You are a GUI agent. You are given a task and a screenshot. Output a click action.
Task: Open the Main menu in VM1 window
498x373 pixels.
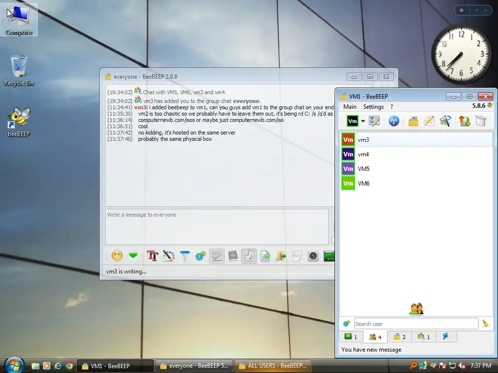pos(350,106)
